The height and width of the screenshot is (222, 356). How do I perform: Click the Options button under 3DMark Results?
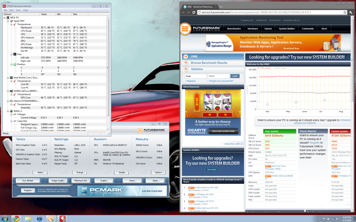pos(159,173)
